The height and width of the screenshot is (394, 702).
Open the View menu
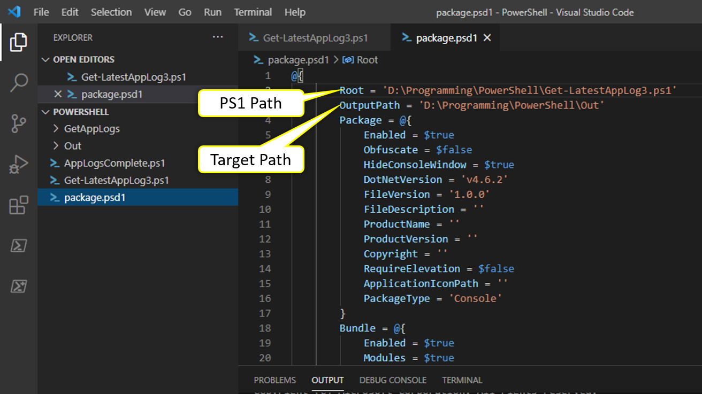[155, 12]
